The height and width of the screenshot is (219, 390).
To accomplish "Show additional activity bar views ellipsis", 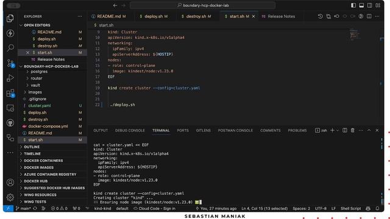I will click(10, 153).
